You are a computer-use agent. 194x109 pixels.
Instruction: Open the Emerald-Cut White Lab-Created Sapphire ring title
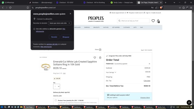[75, 63]
